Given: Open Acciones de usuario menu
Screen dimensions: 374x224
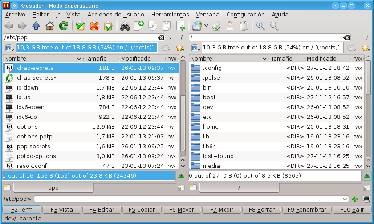Looking at the screenshot, I should tap(116, 15).
